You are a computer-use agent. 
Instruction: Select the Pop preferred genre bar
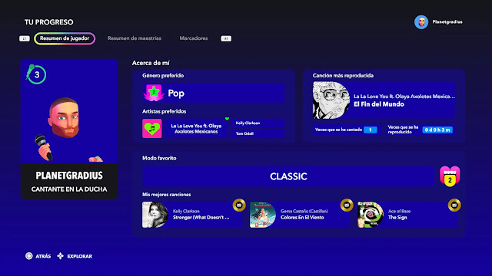[214, 93]
